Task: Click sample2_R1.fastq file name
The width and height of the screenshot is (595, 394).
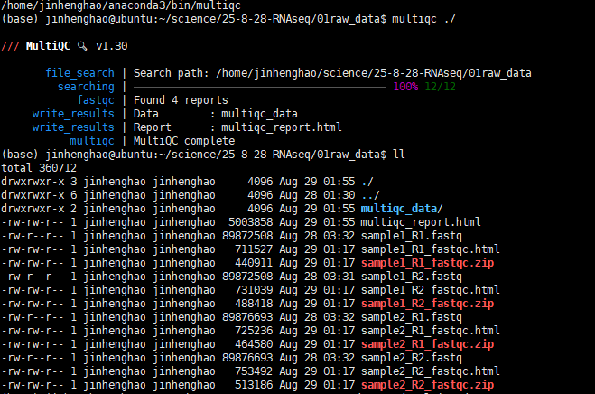Action: tap(412, 317)
